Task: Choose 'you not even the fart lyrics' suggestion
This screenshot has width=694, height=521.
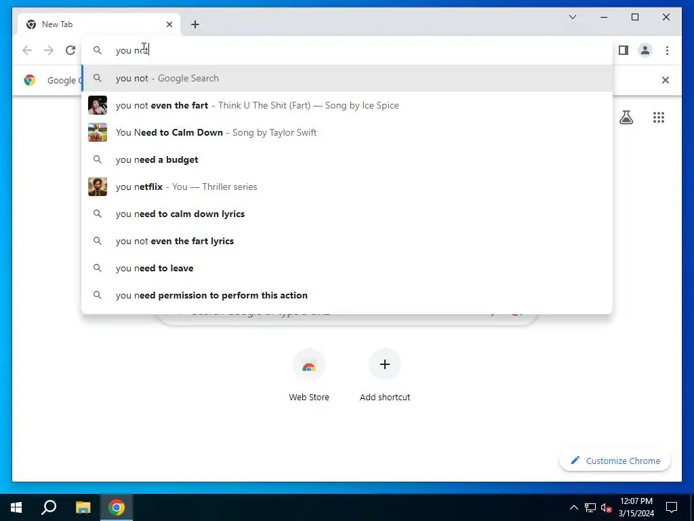Action: (348, 241)
